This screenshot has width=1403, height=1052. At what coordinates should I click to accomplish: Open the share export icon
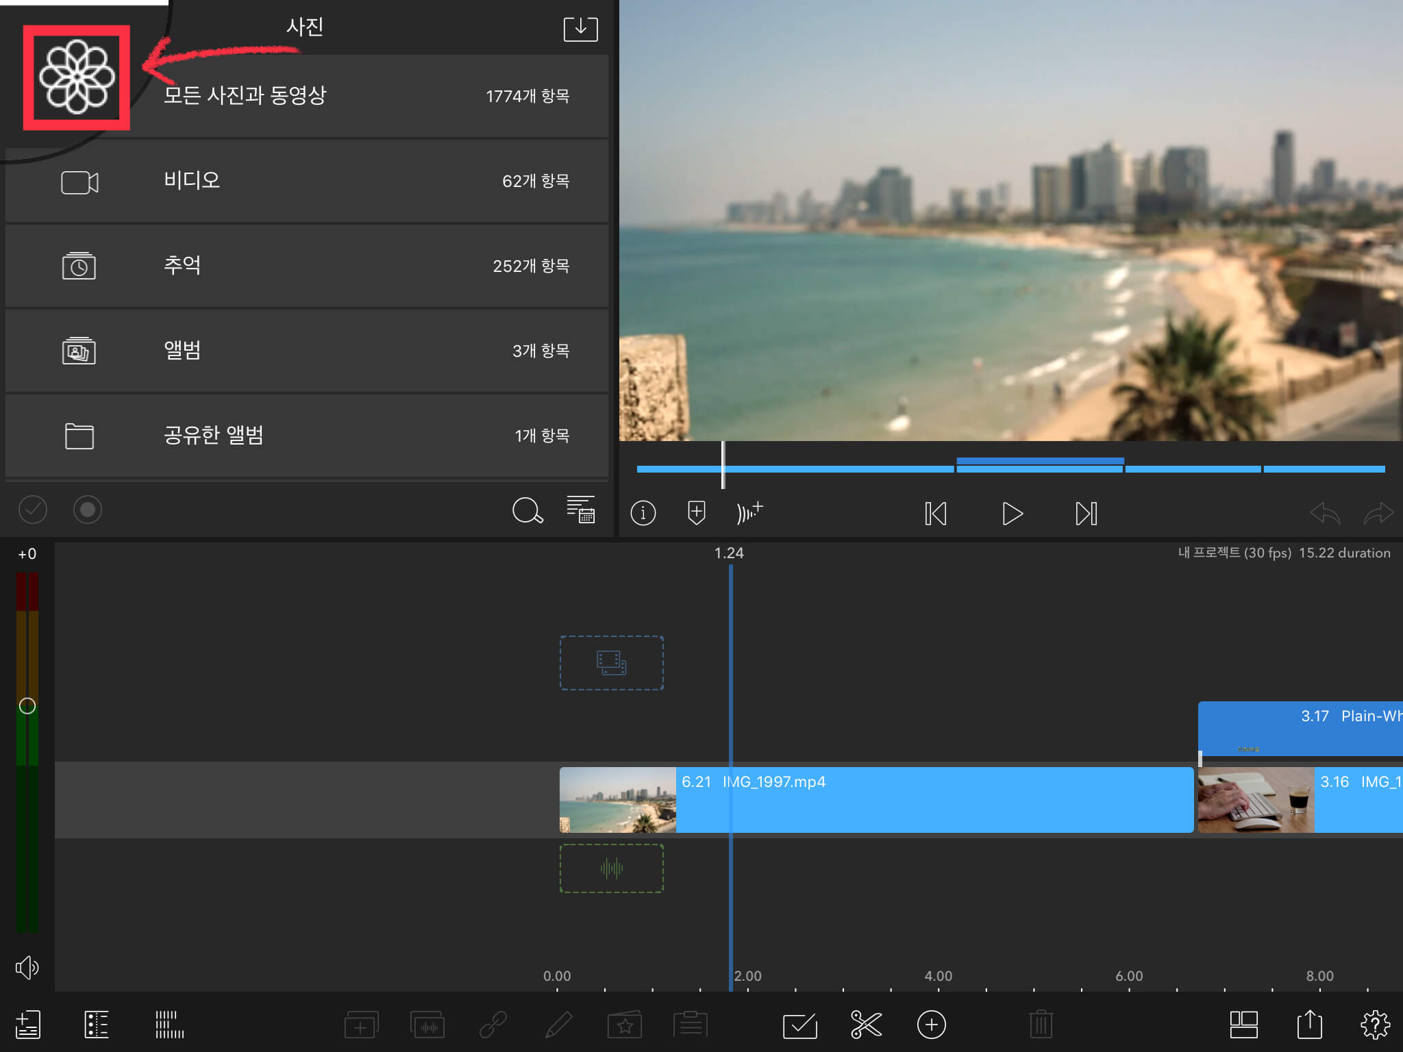pyautogui.click(x=1309, y=1025)
